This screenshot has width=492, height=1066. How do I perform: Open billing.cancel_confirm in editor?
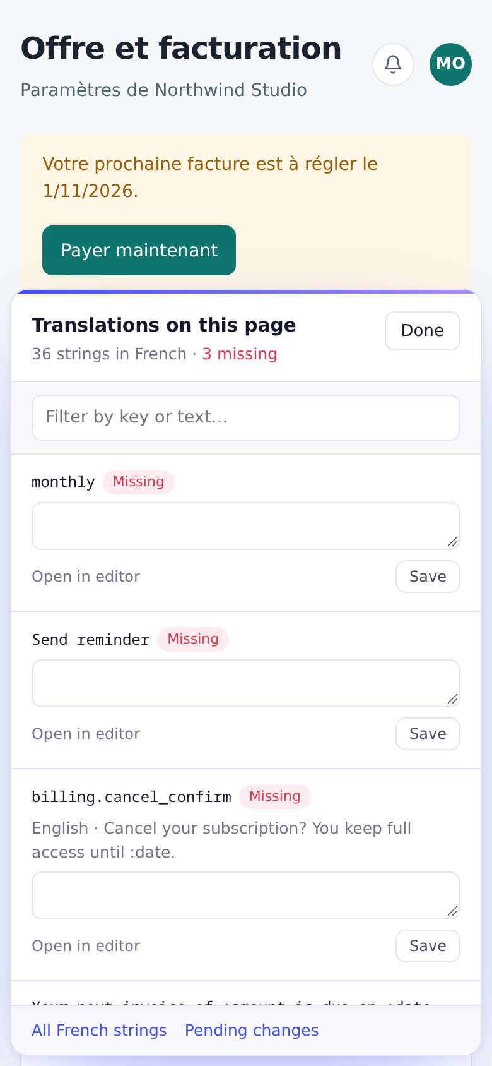click(86, 946)
